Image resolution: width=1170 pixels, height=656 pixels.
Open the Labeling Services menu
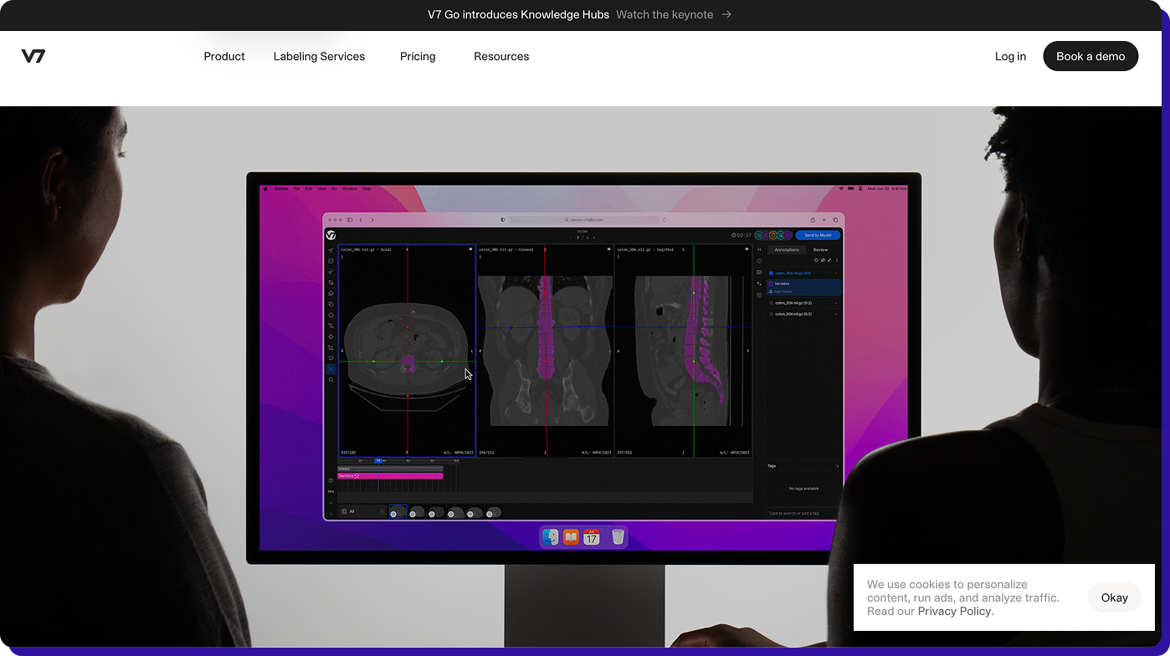(319, 56)
